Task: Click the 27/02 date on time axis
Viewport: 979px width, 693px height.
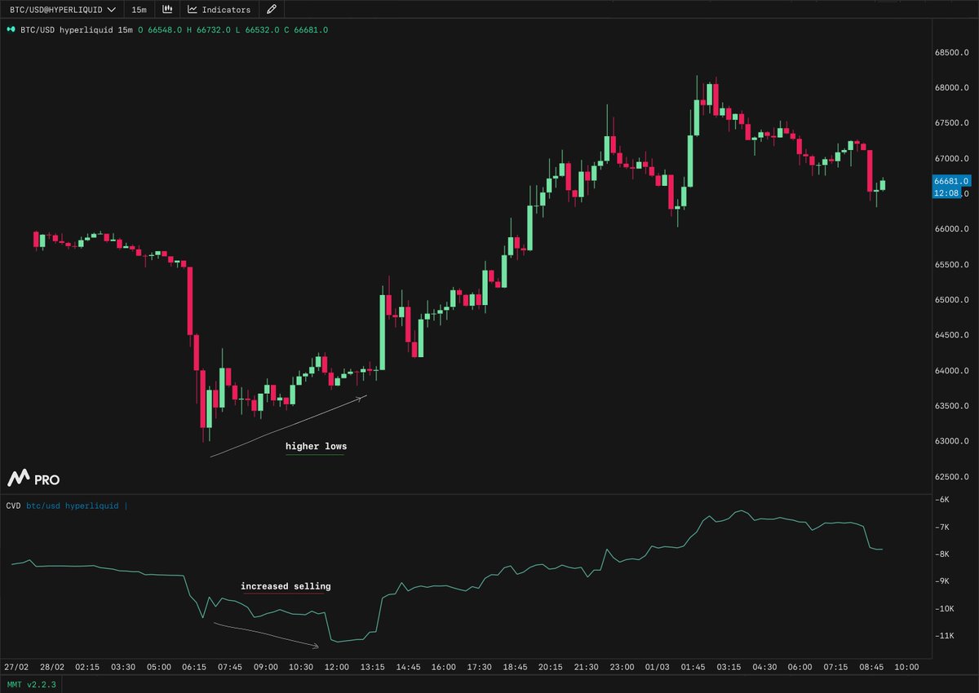Action: click(x=16, y=667)
